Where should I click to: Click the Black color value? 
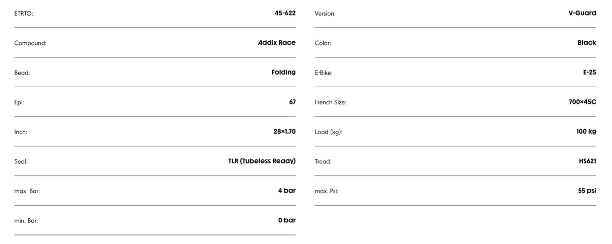click(x=587, y=43)
